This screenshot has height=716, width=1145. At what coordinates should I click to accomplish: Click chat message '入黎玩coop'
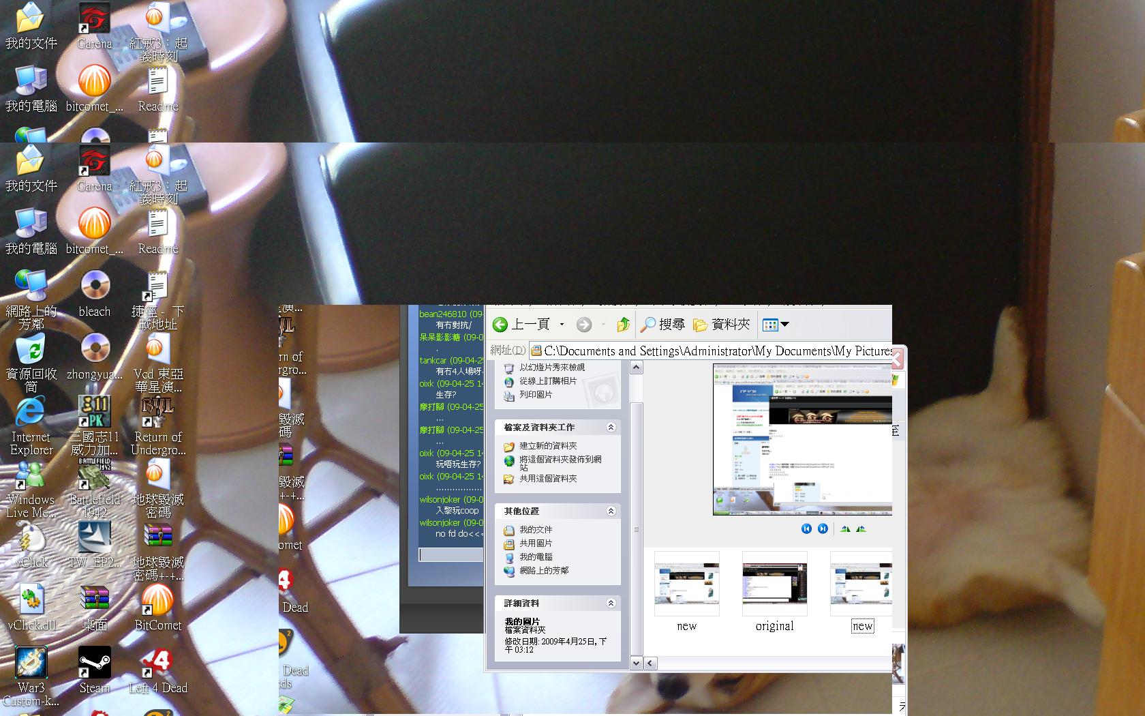[457, 511]
